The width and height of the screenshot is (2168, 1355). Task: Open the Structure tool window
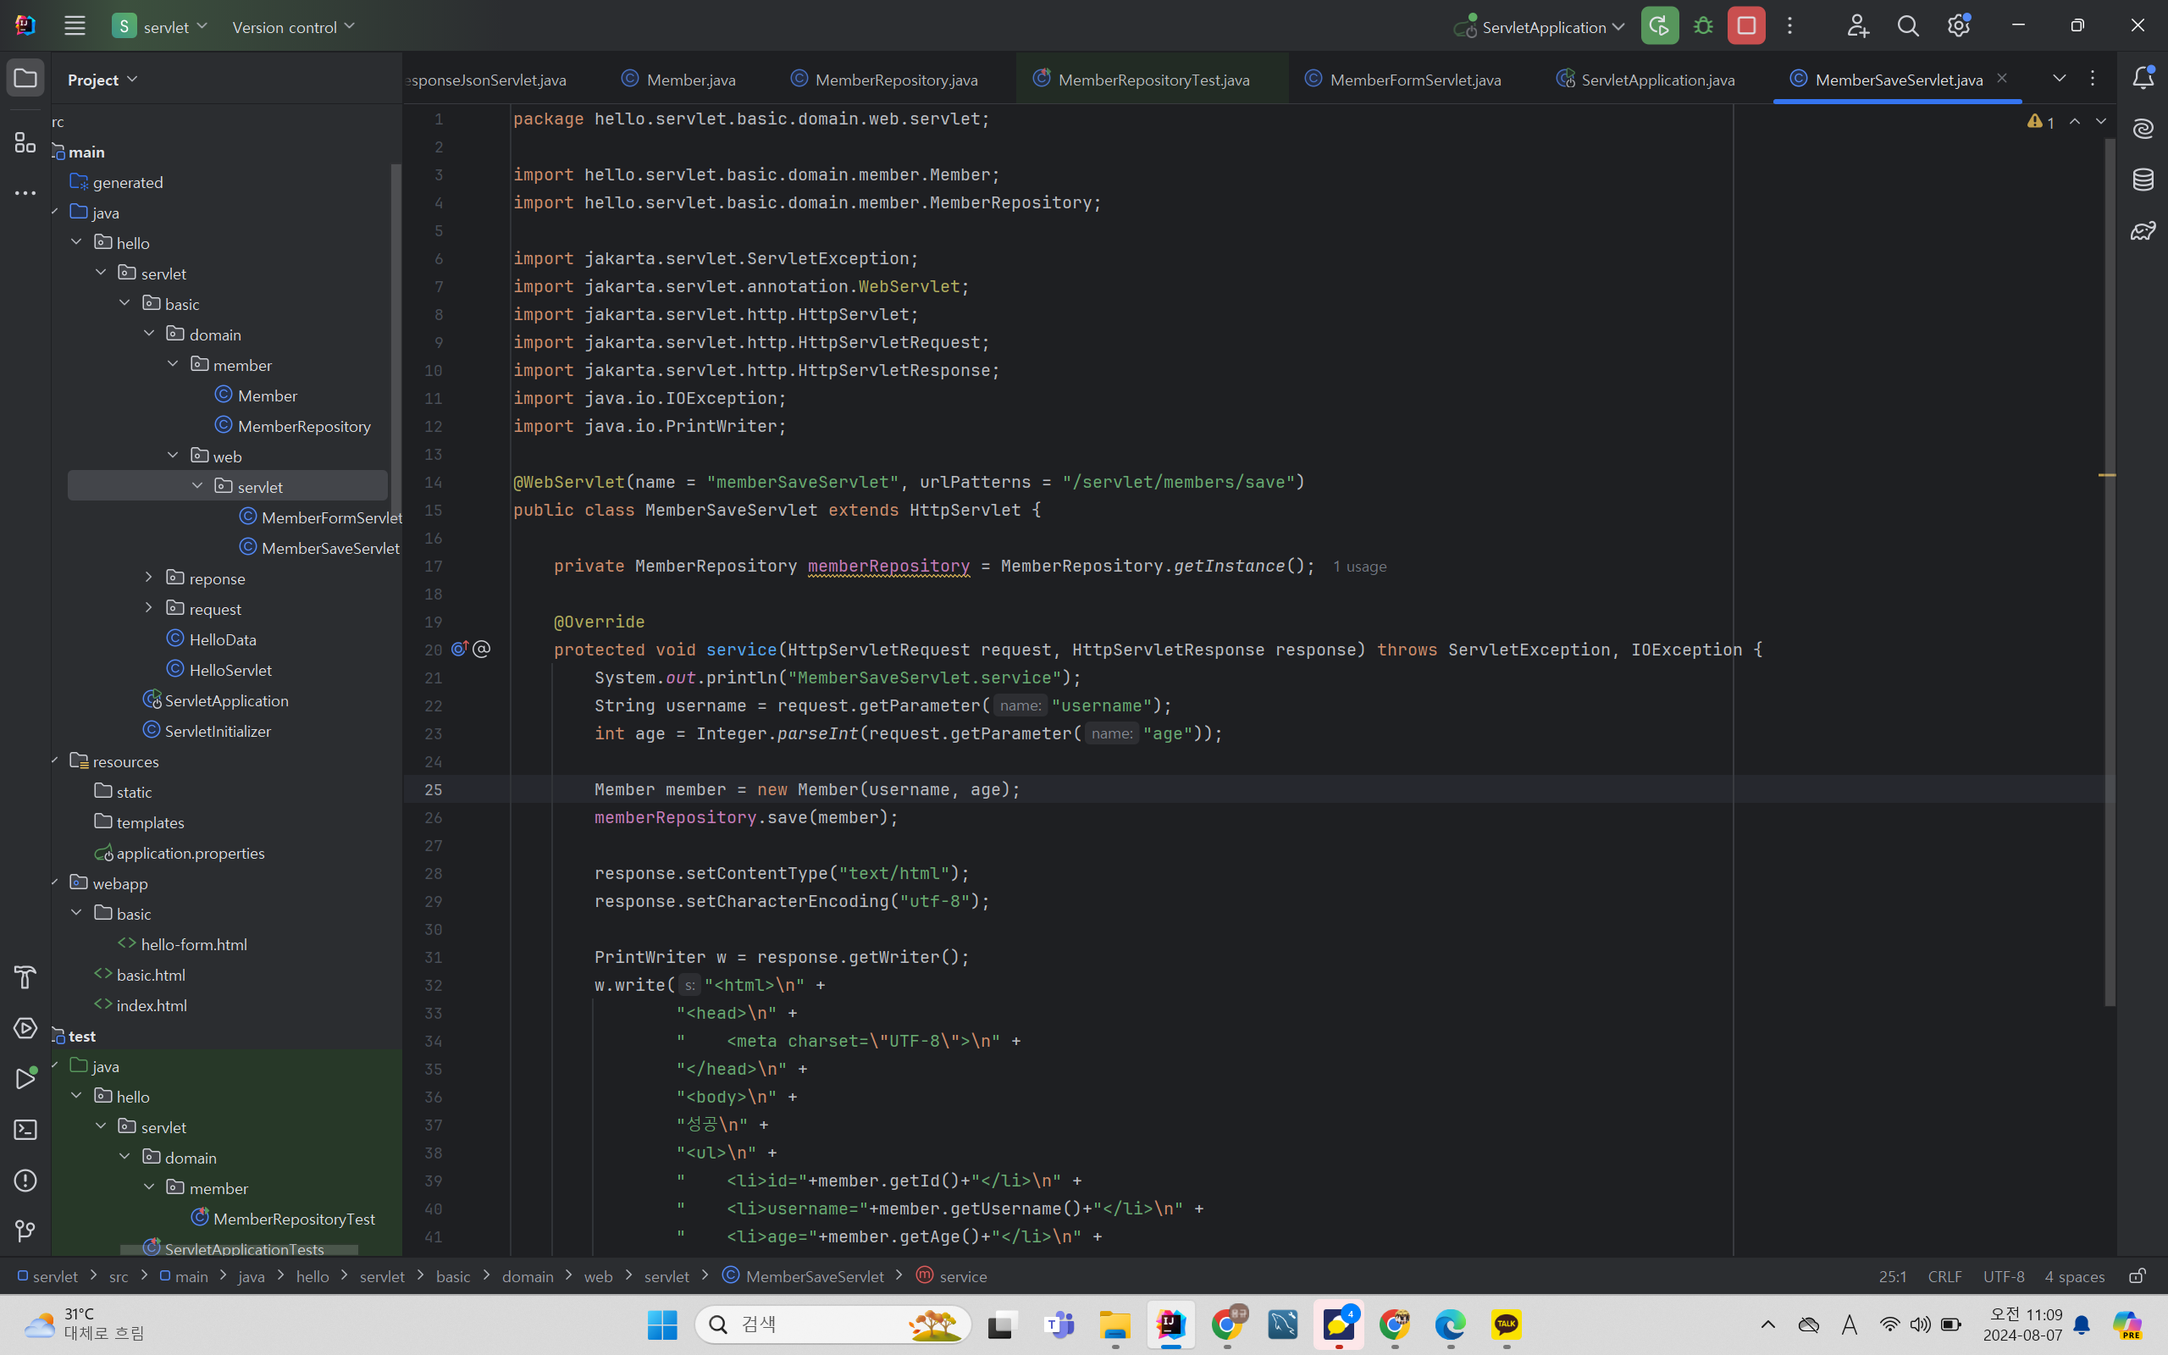[25, 142]
